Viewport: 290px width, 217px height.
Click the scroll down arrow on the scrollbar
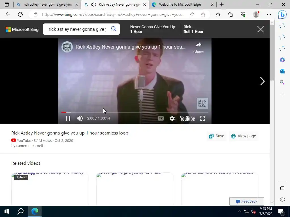tap(272, 203)
